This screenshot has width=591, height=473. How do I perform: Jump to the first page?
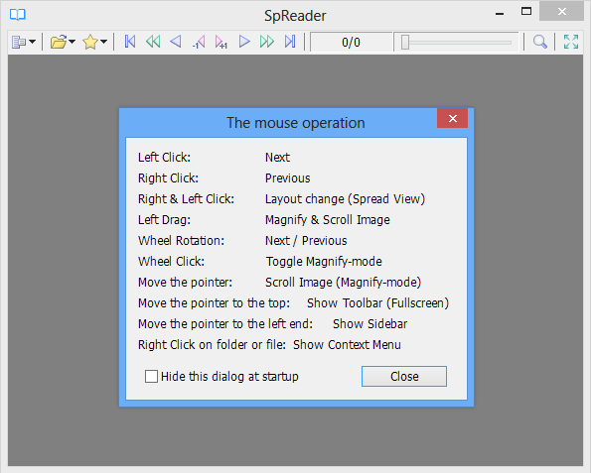(130, 42)
